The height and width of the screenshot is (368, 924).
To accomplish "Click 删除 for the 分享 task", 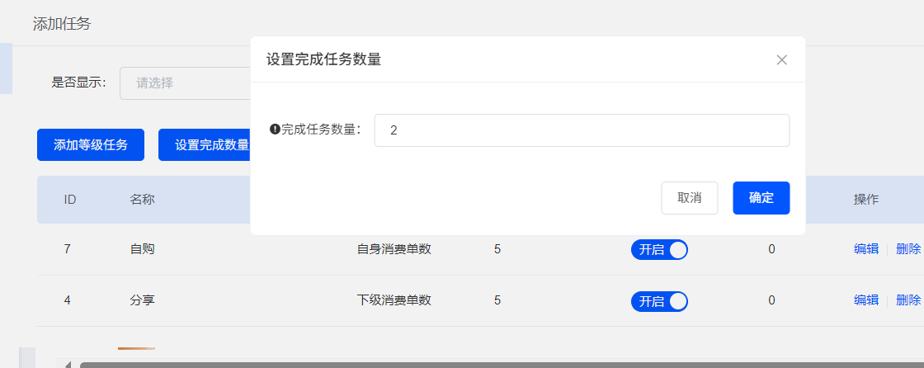I will (x=907, y=300).
